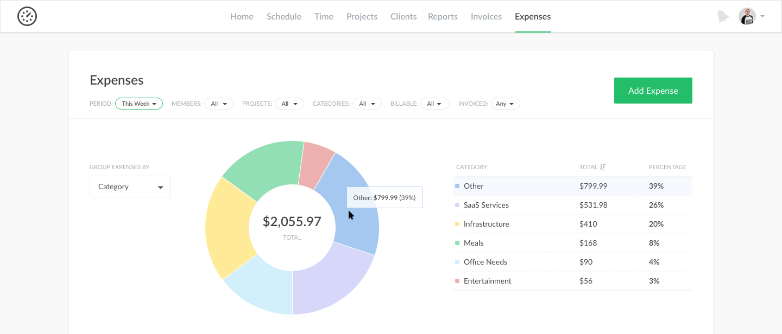Select the Office Needs category row
Image resolution: width=782 pixels, height=334 pixels.
[x=573, y=262]
